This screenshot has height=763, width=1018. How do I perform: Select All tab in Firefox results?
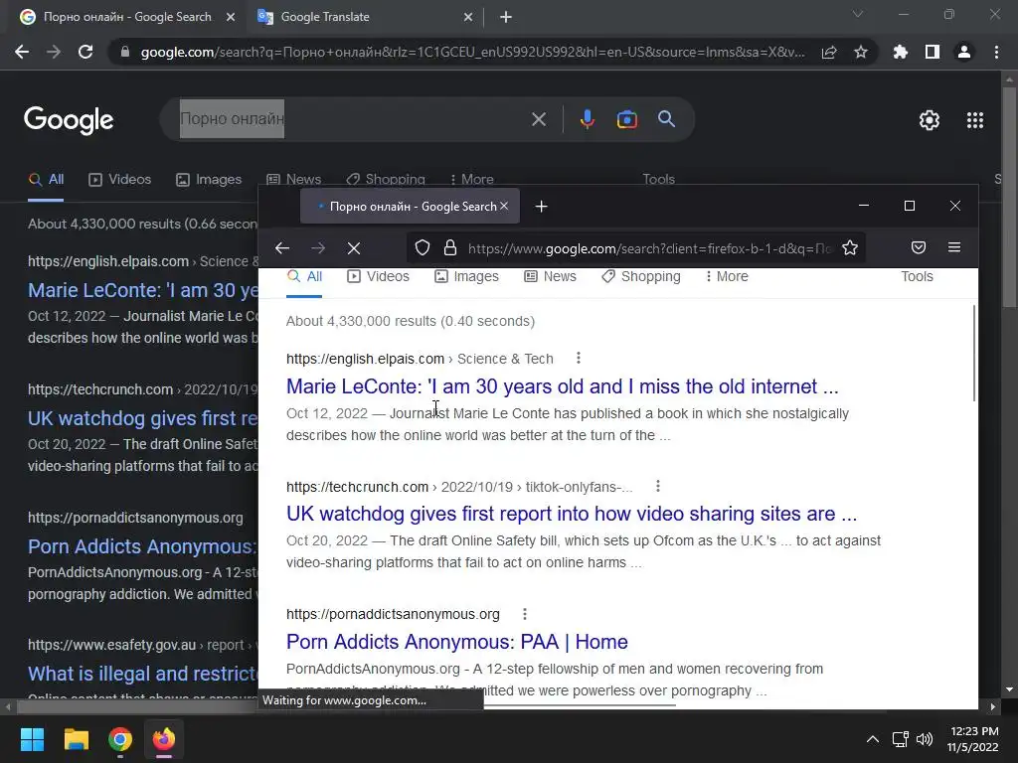[x=304, y=276]
